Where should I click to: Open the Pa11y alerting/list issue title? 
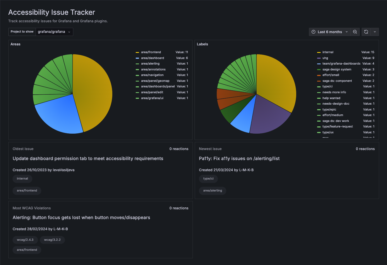tap(239, 159)
